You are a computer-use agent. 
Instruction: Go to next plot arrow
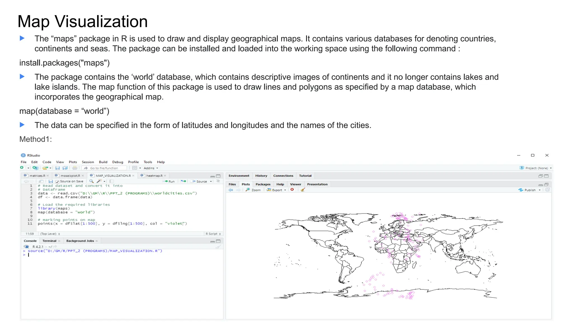pos(238,190)
